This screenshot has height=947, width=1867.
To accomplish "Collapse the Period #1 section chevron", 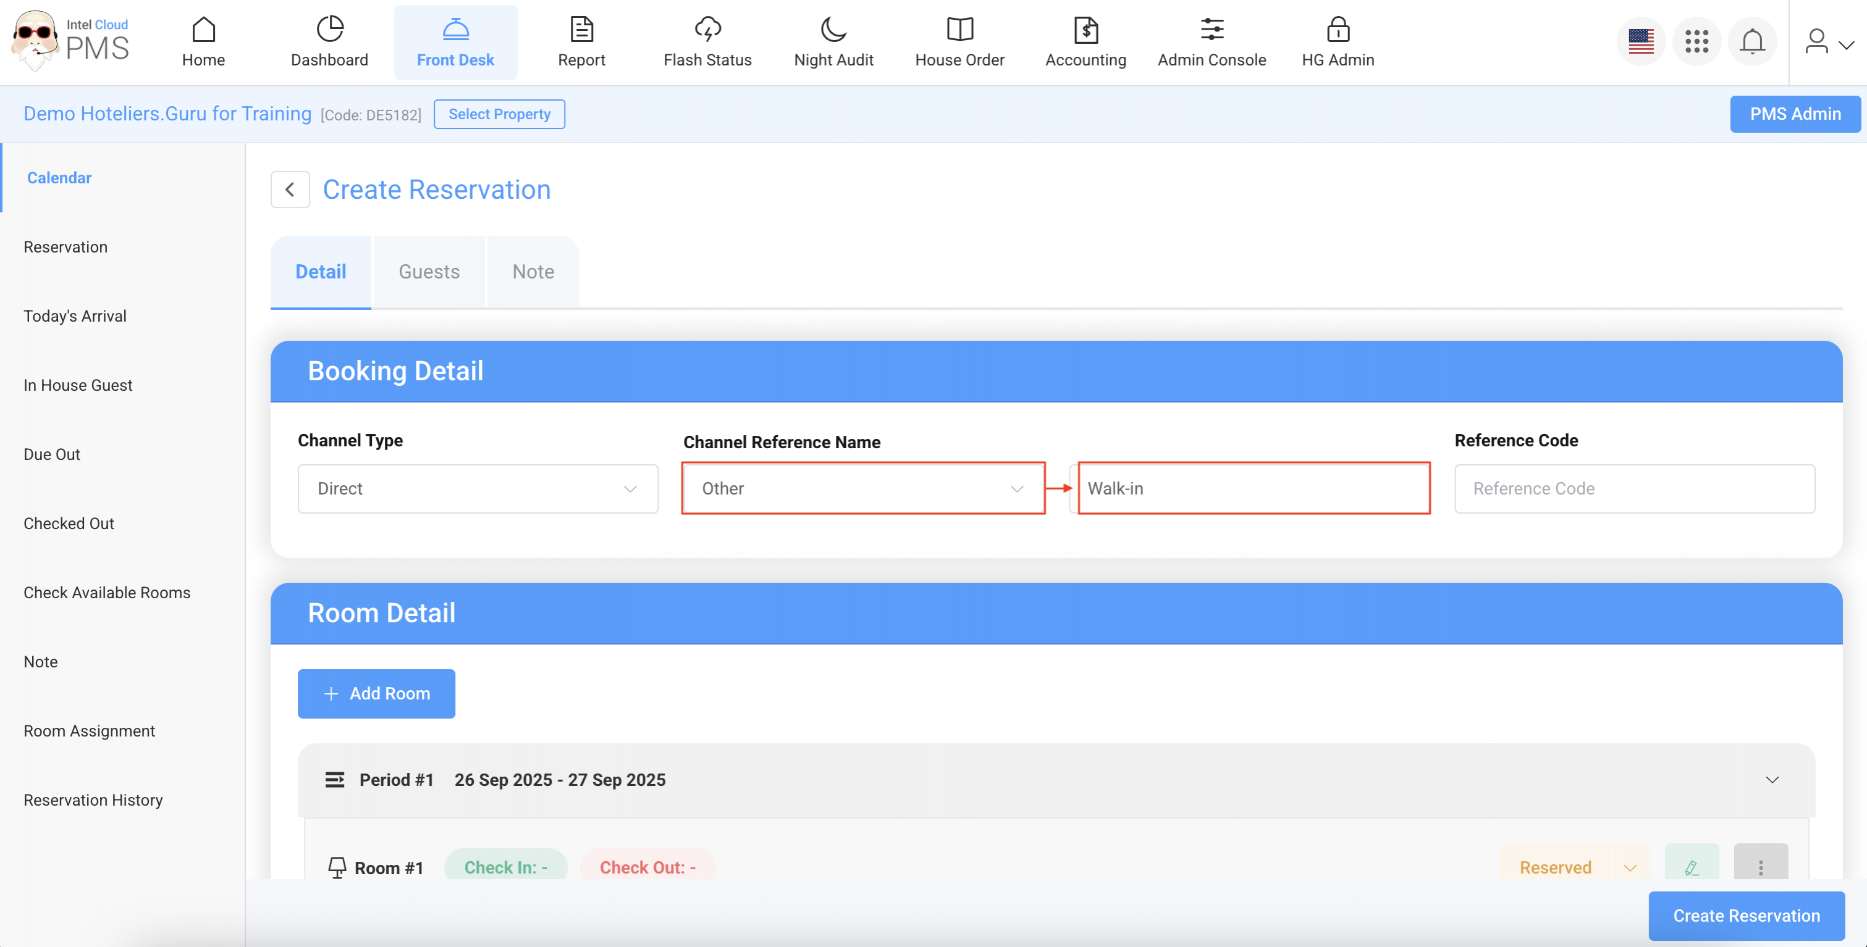I will (x=1771, y=780).
